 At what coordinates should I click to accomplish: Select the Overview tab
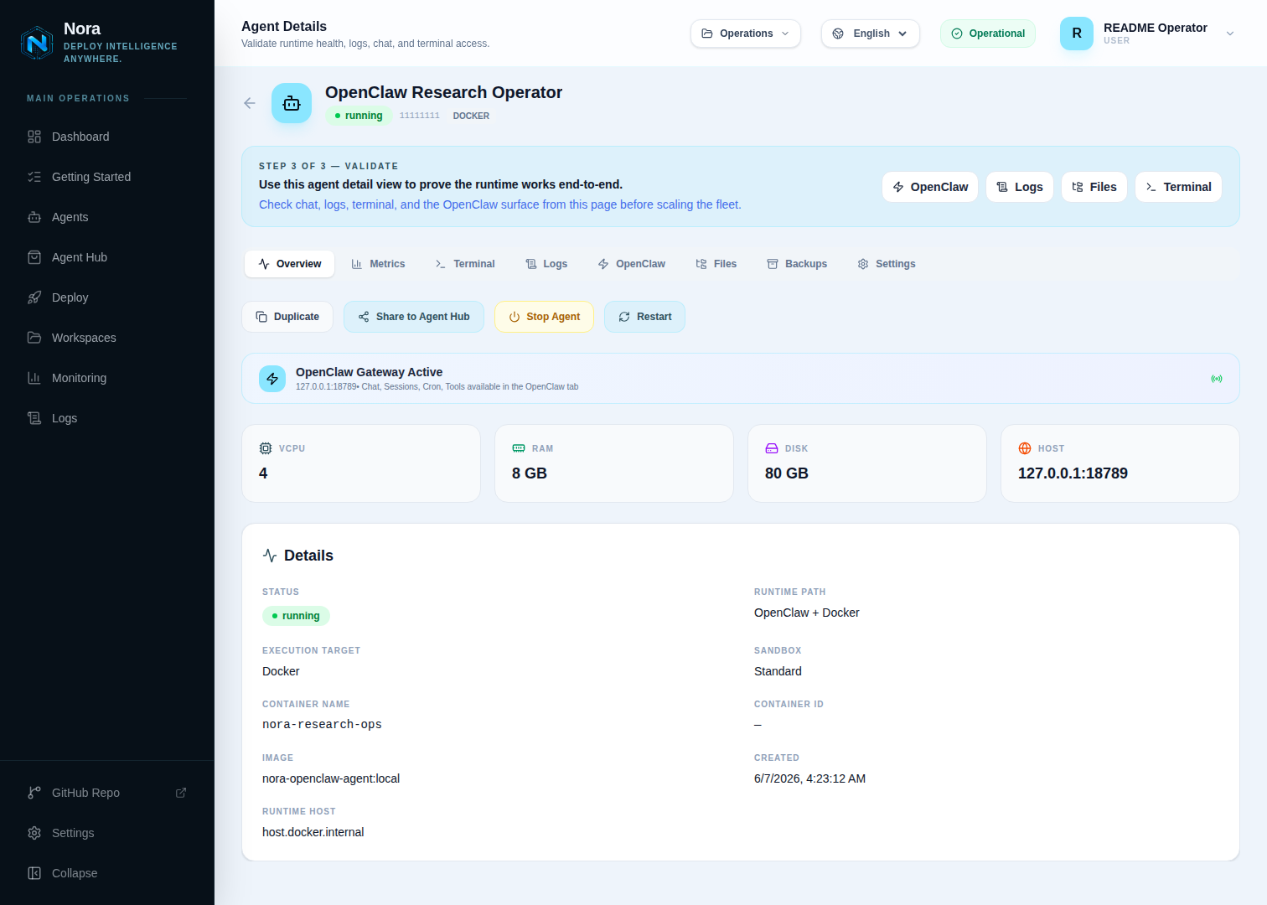(290, 264)
